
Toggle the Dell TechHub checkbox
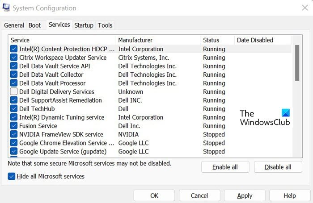point(13,109)
